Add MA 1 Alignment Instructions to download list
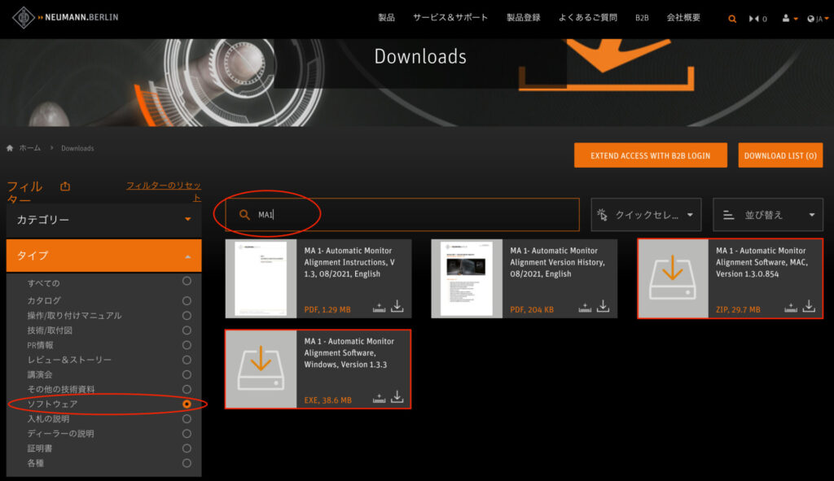 click(x=379, y=307)
